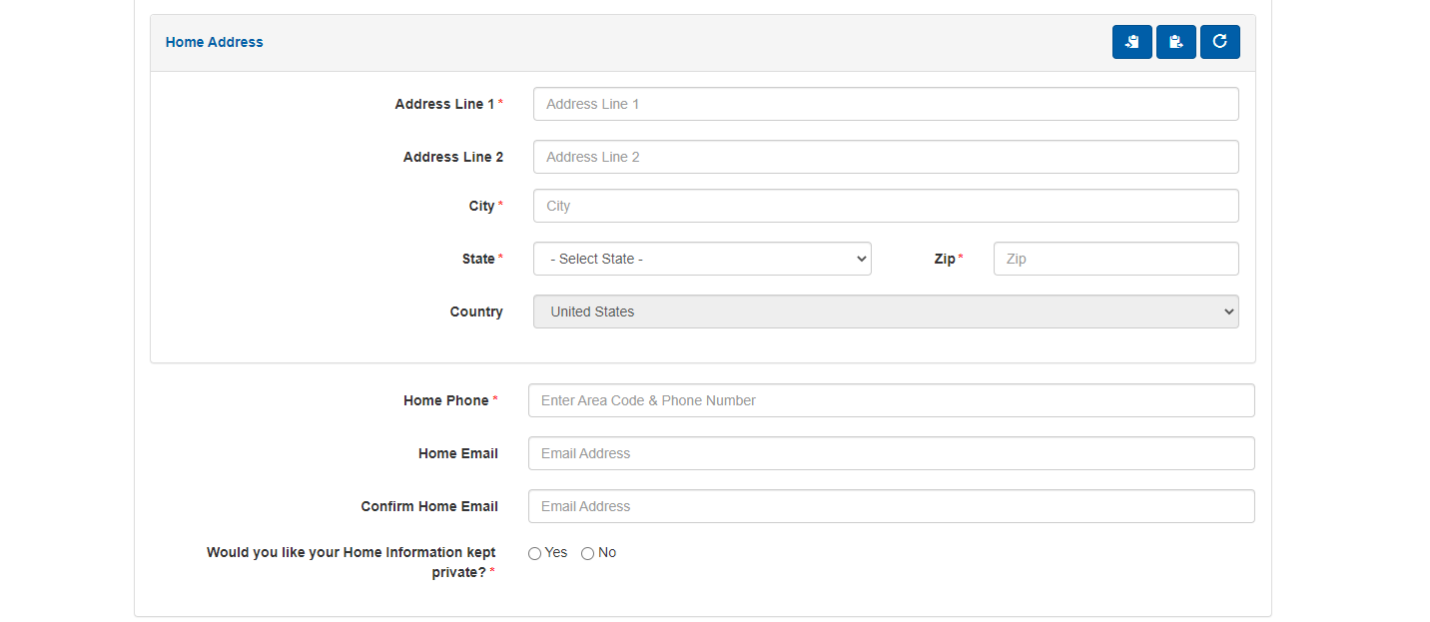Click the Home Address panel heading

[x=215, y=42]
